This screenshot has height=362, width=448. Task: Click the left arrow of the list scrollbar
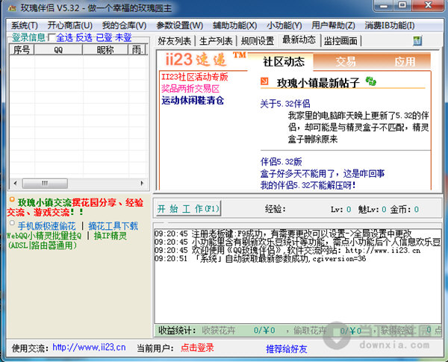pyautogui.click(x=16, y=183)
